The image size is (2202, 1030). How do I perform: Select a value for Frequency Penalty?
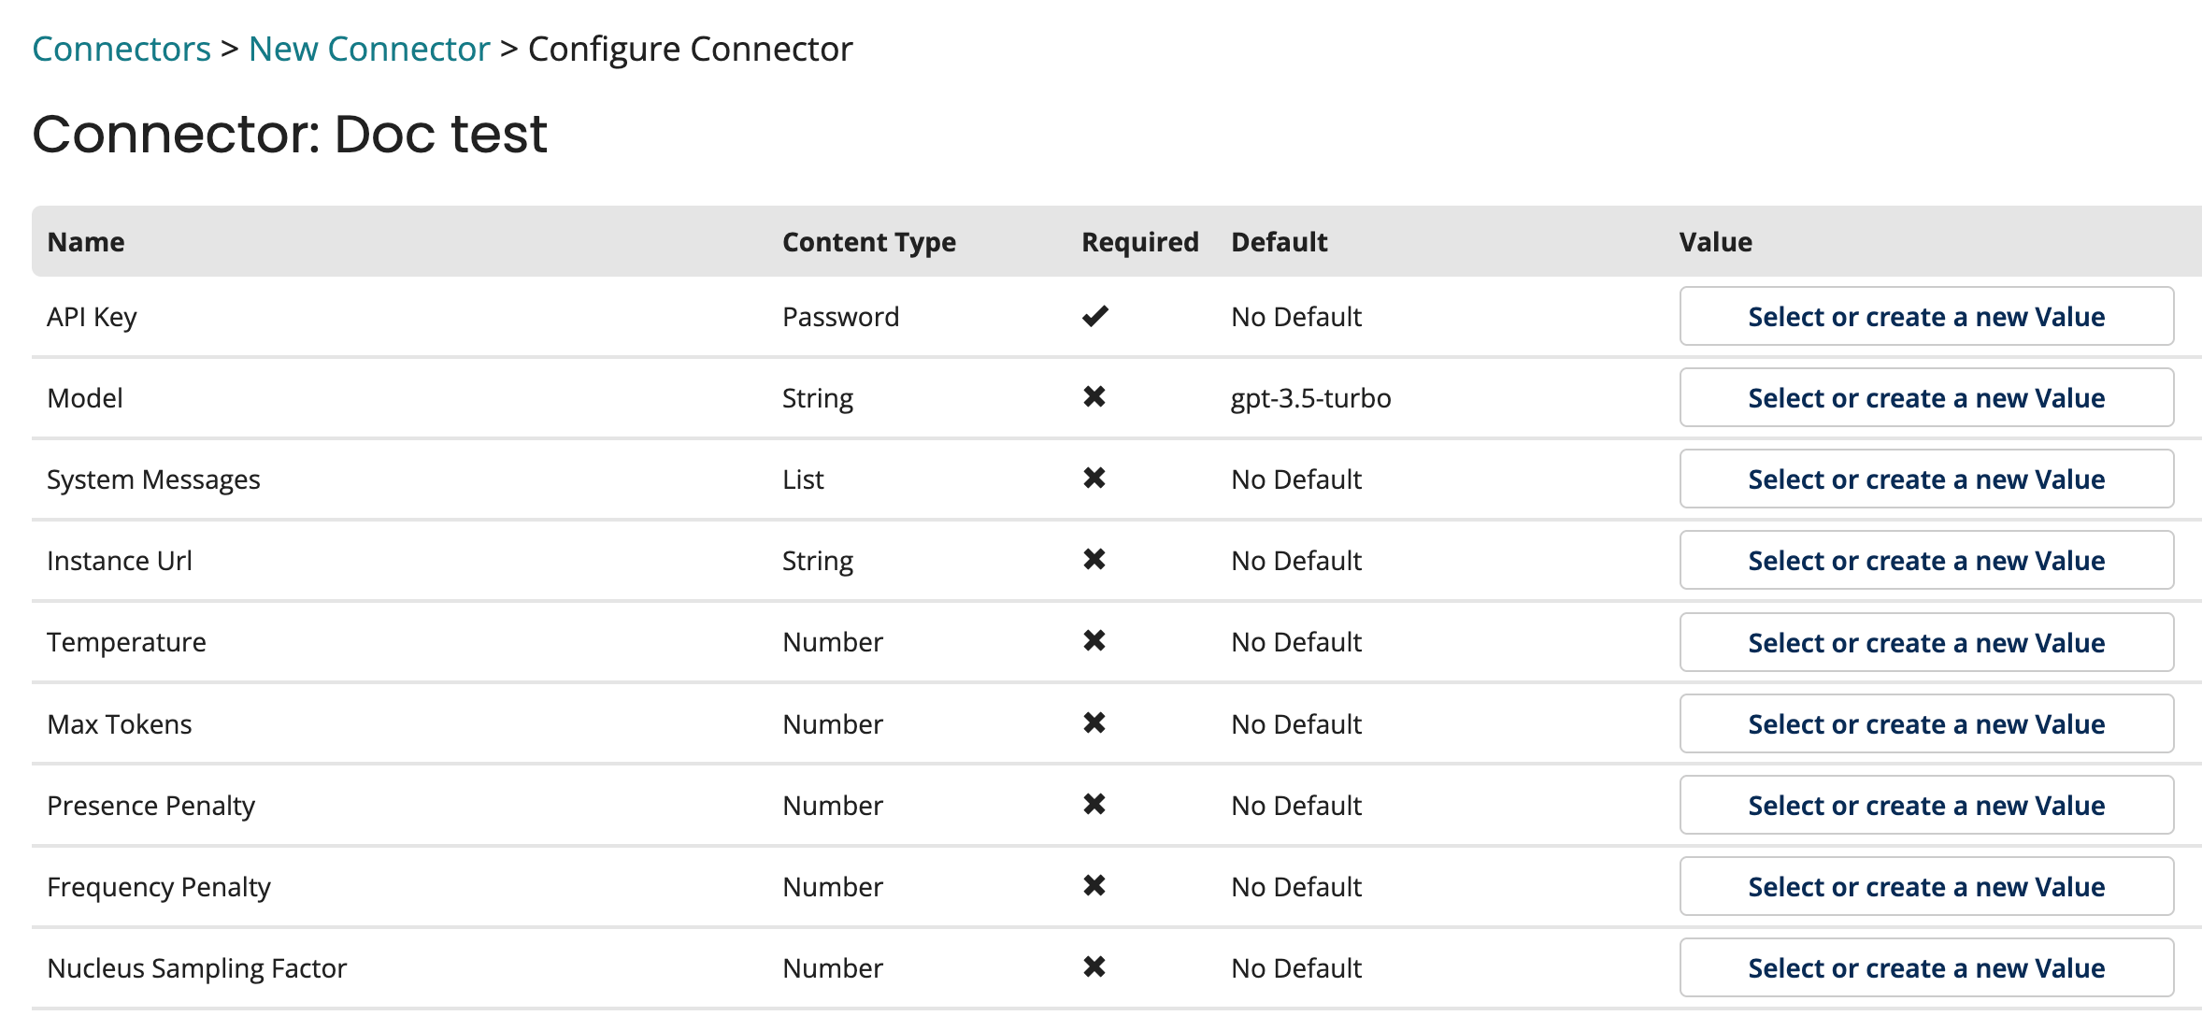coord(1926,887)
